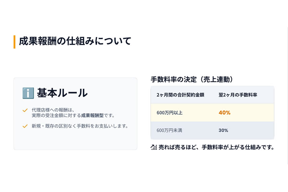Click the heading 手数料率の決定（売上連動）
Viewport: 288px width, 192px height.
click(x=192, y=79)
